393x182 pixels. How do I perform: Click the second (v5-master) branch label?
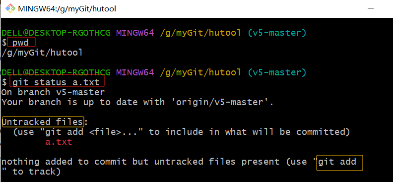tap(277, 72)
